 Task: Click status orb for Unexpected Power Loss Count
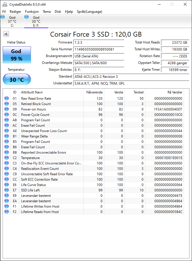pos(7,131)
